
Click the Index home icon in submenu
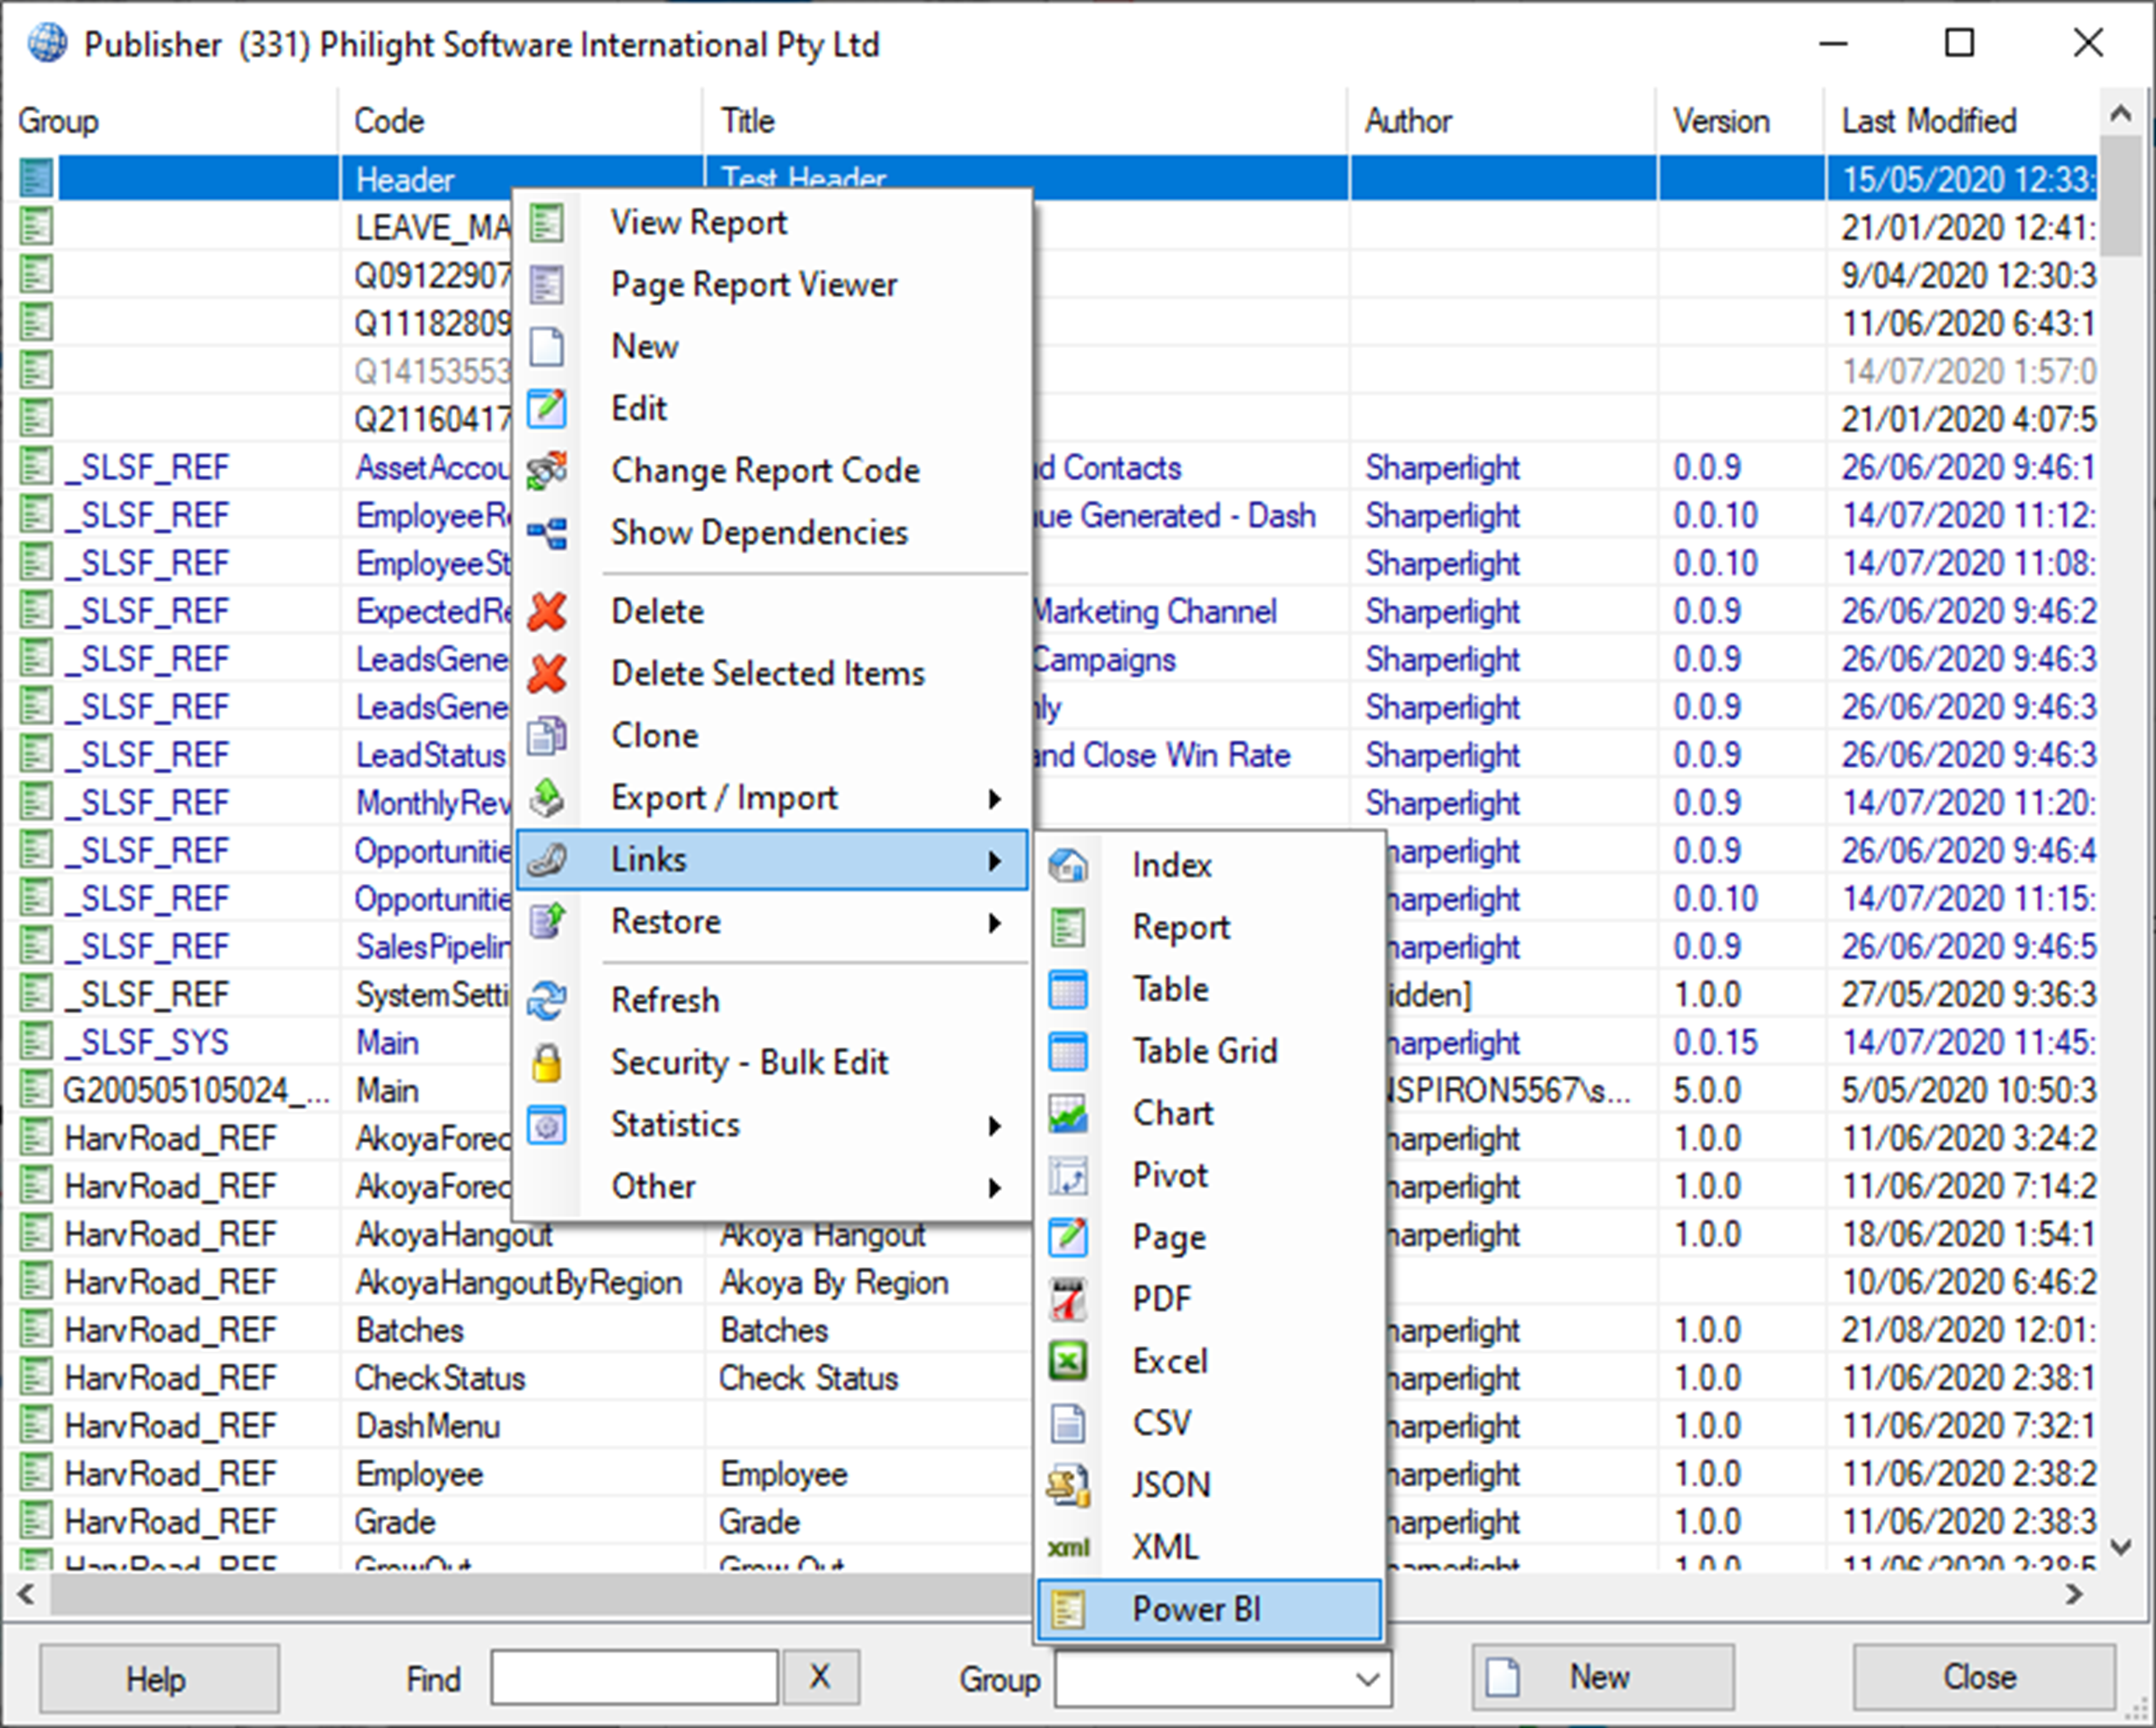(x=1068, y=865)
